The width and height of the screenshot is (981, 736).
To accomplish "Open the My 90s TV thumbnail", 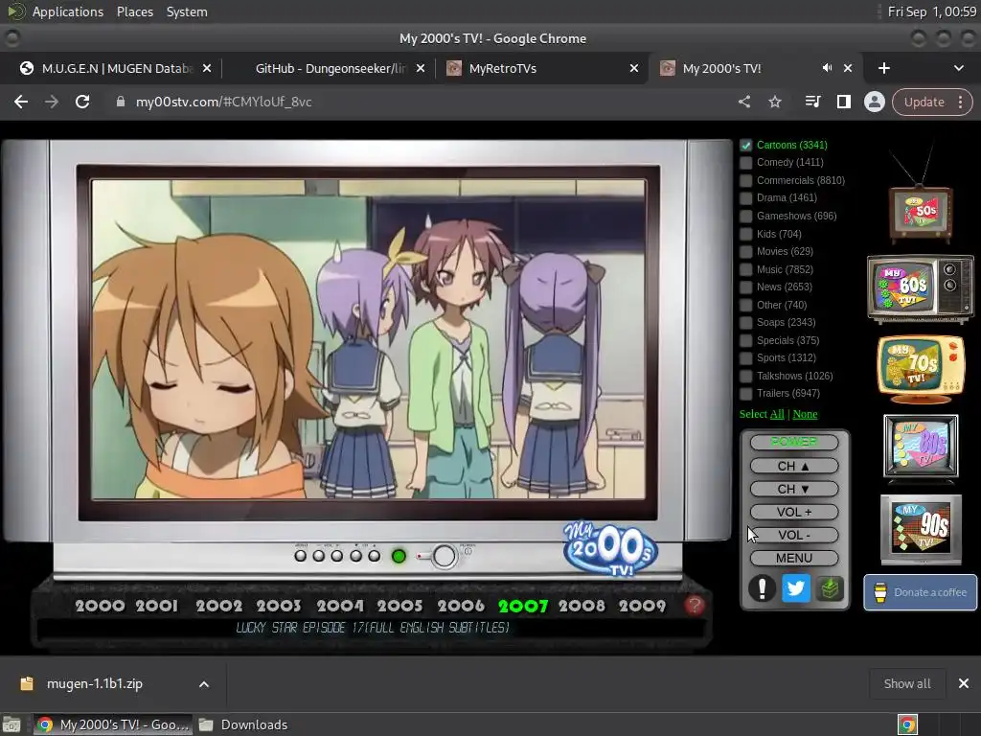I will [921, 529].
